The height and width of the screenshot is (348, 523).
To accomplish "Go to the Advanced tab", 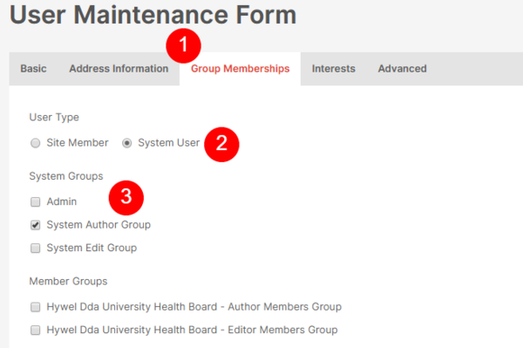I will 402,69.
